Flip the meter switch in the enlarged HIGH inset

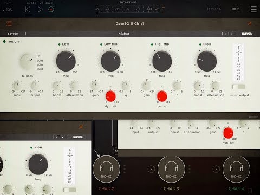click(x=70, y=190)
